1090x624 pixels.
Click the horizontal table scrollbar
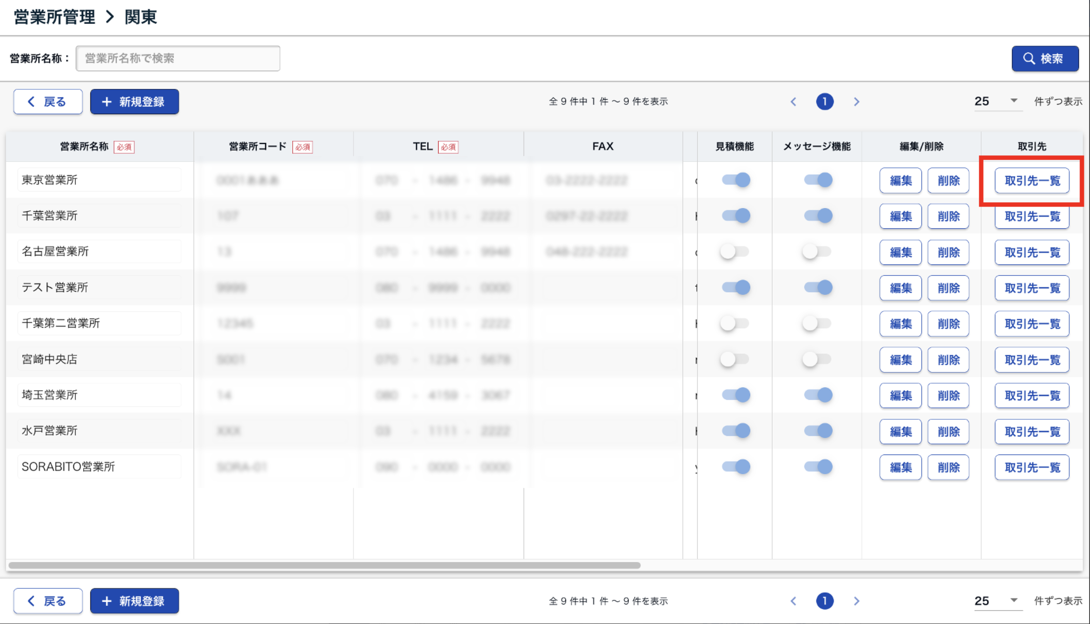pos(325,565)
